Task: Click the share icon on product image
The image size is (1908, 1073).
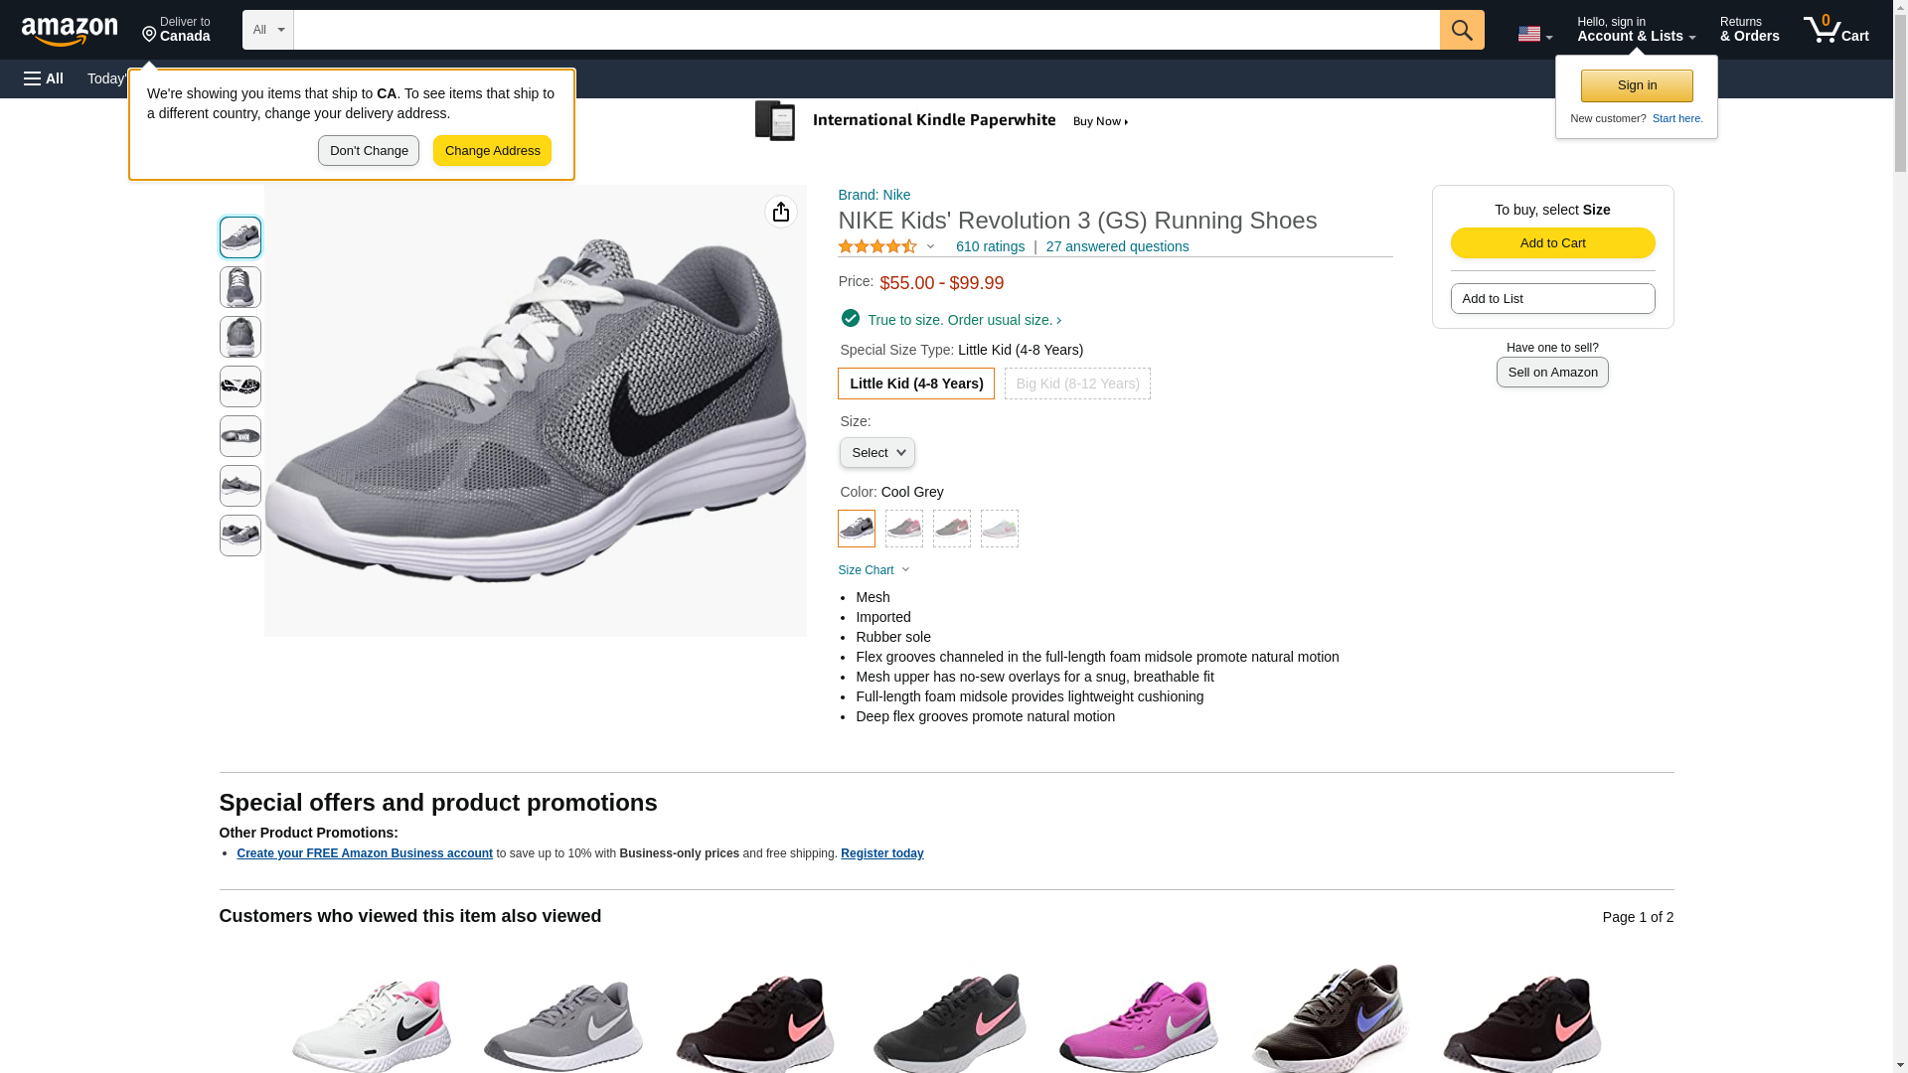Action: [x=780, y=212]
